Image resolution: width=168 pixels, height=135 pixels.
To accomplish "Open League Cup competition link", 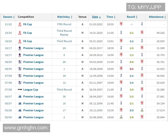I will 31,90.
